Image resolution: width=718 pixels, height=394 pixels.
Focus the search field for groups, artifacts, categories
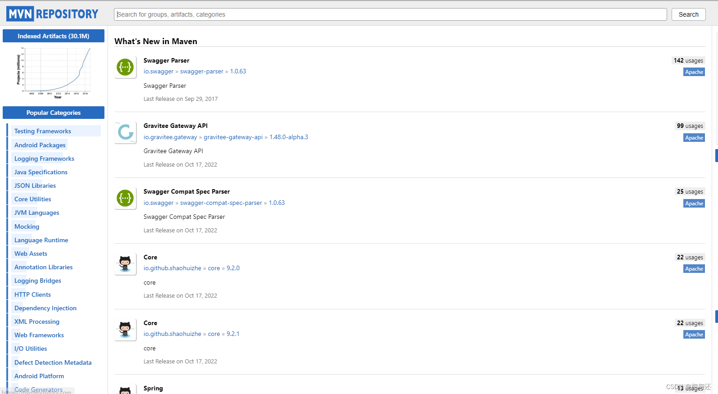(390, 14)
